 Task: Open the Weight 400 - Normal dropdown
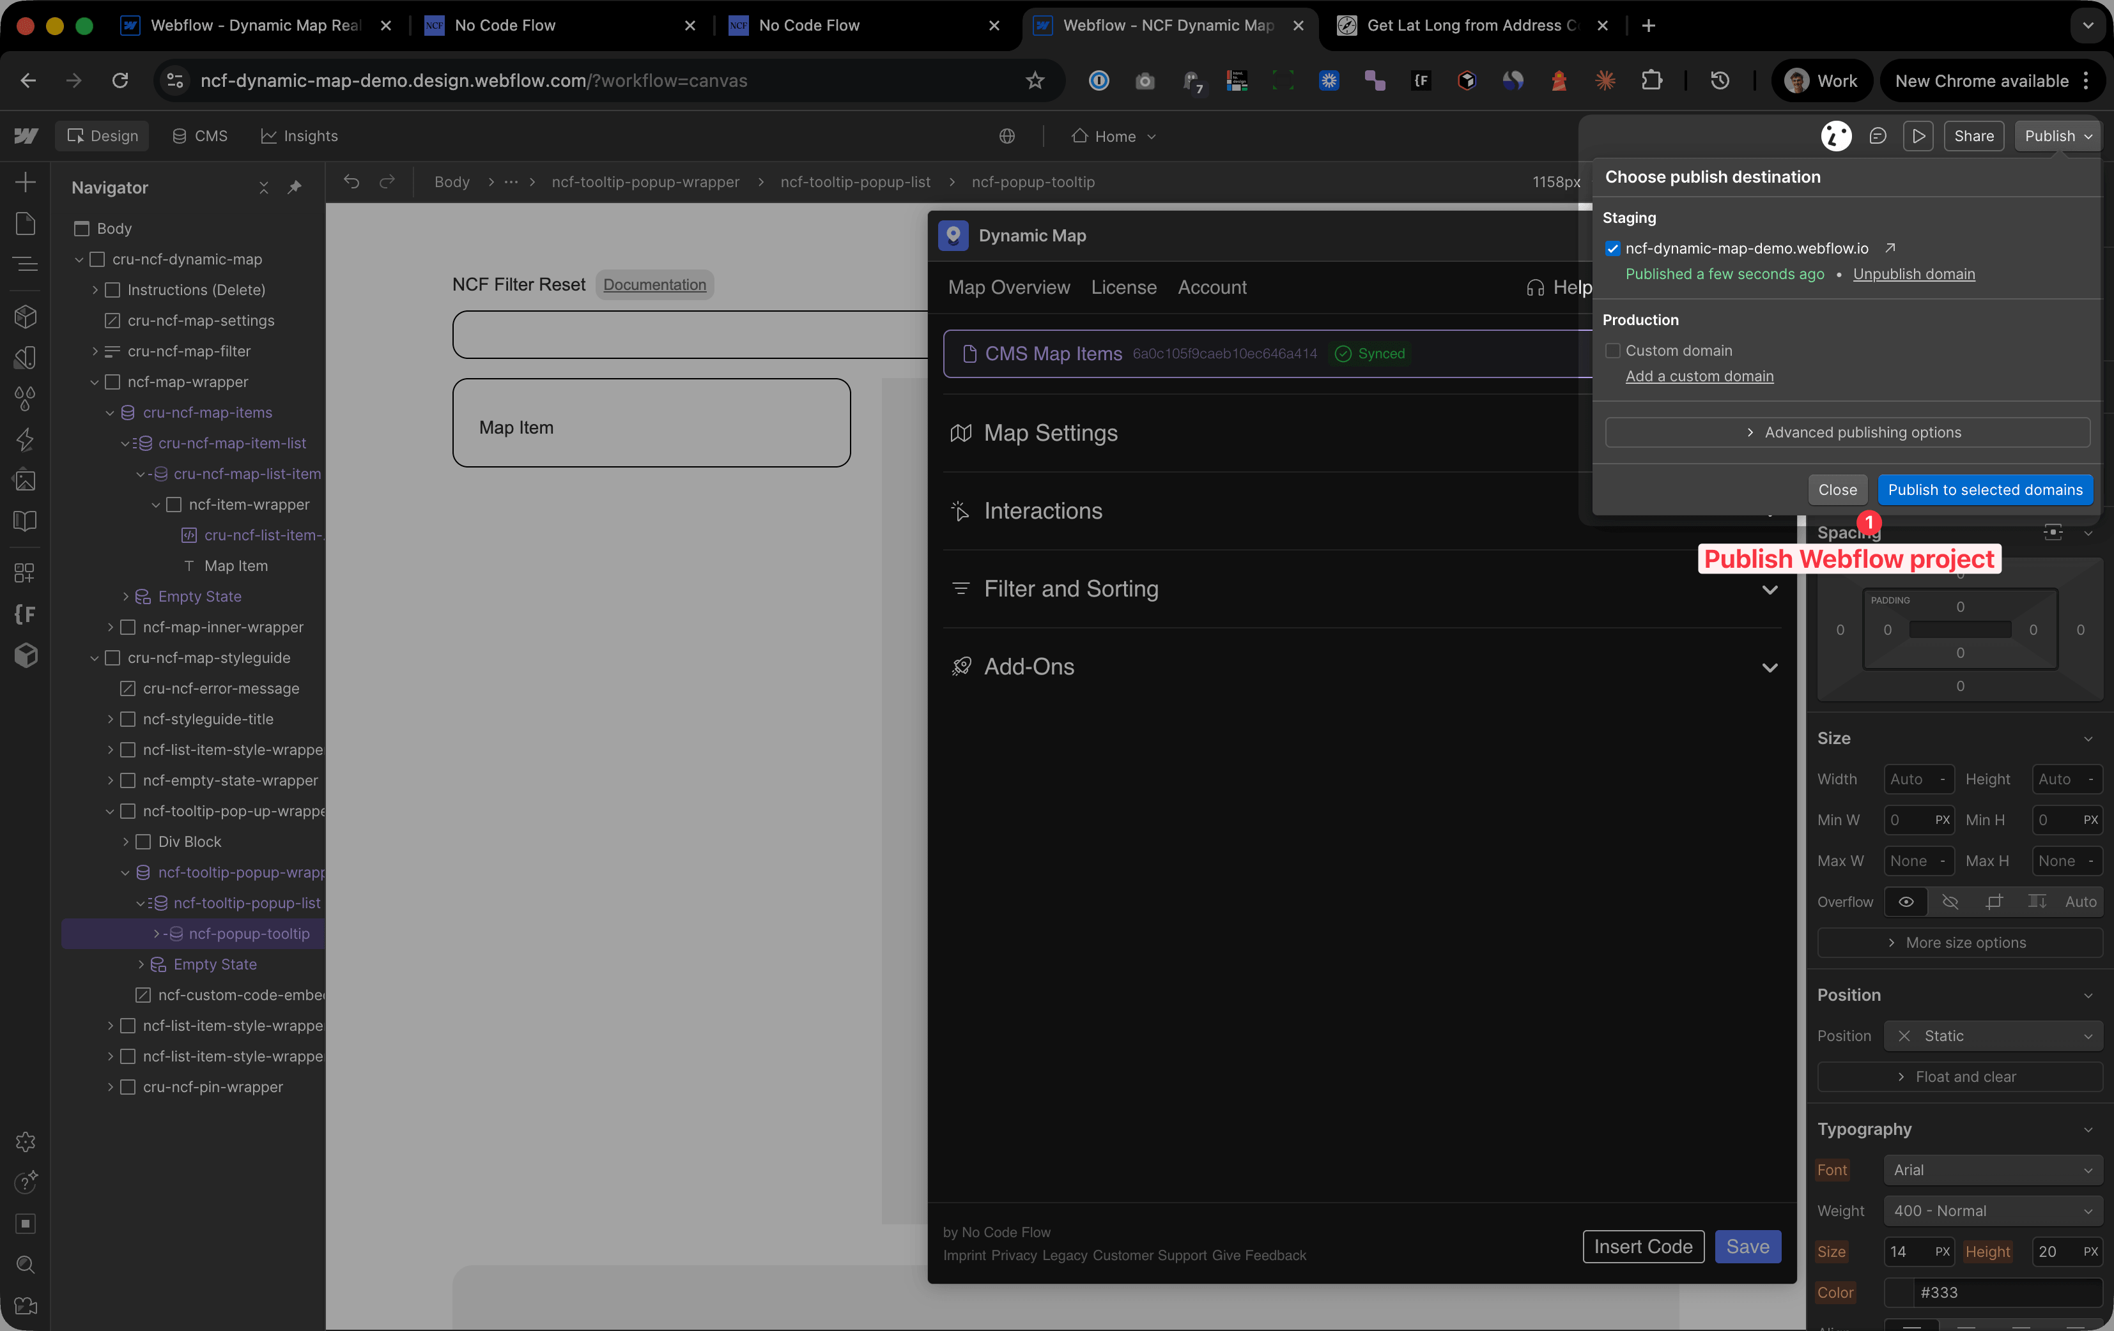coord(1993,1211)
